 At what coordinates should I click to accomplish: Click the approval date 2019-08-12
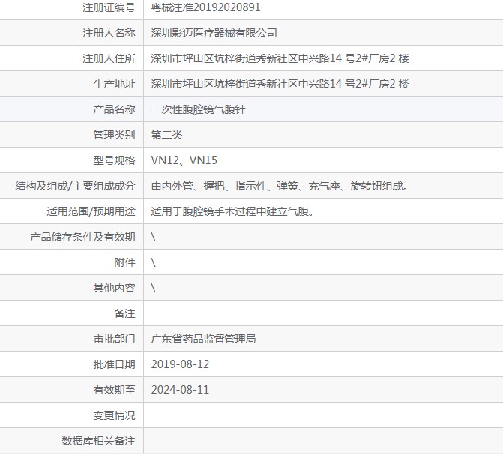coord(180,364)
